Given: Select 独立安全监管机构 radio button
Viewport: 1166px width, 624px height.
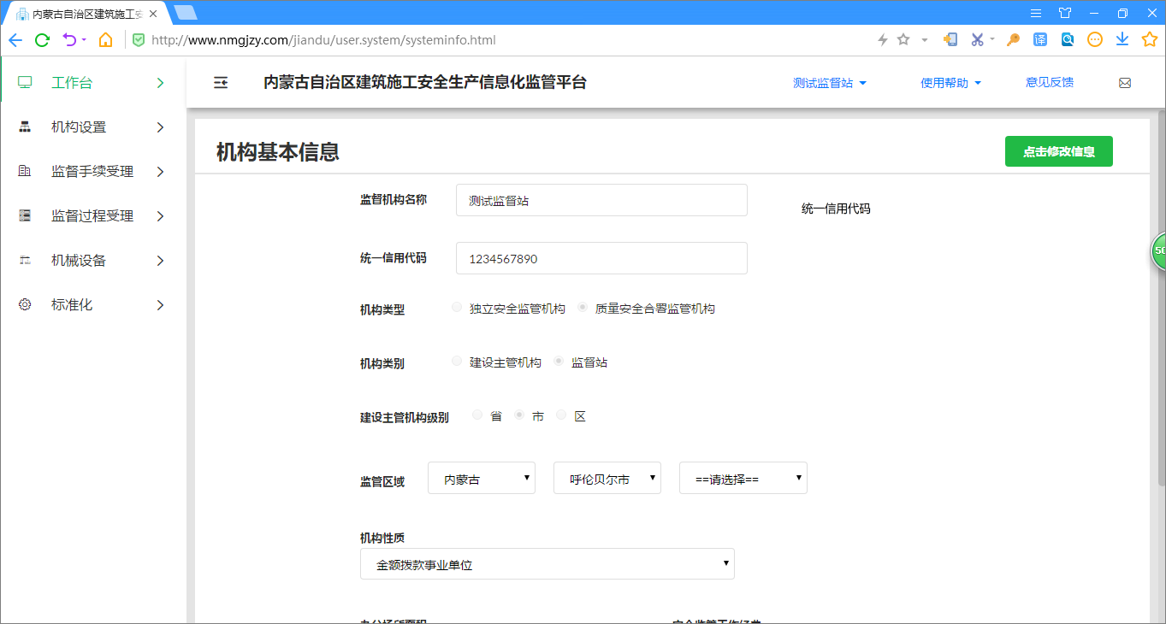Looking at the screenshot, I should coord(457,307).
